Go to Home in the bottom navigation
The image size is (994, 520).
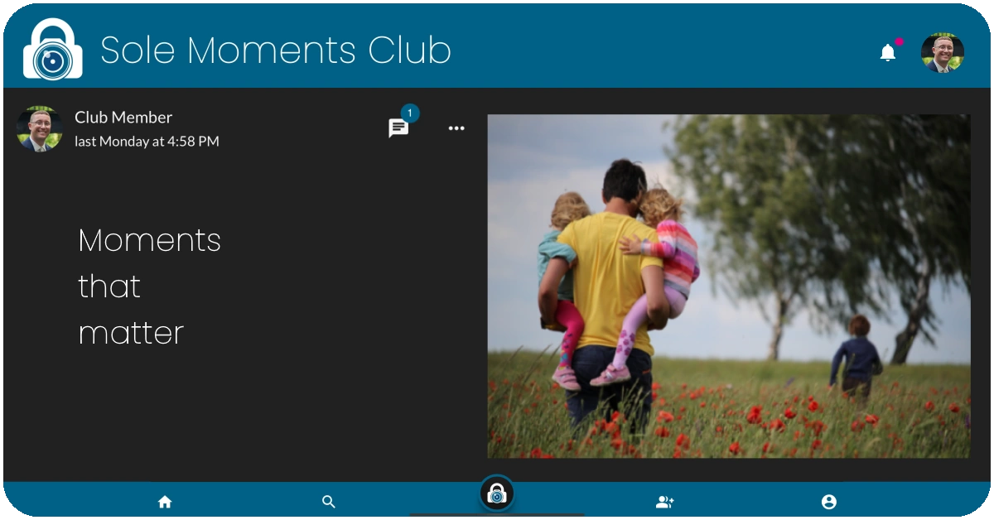165,502
